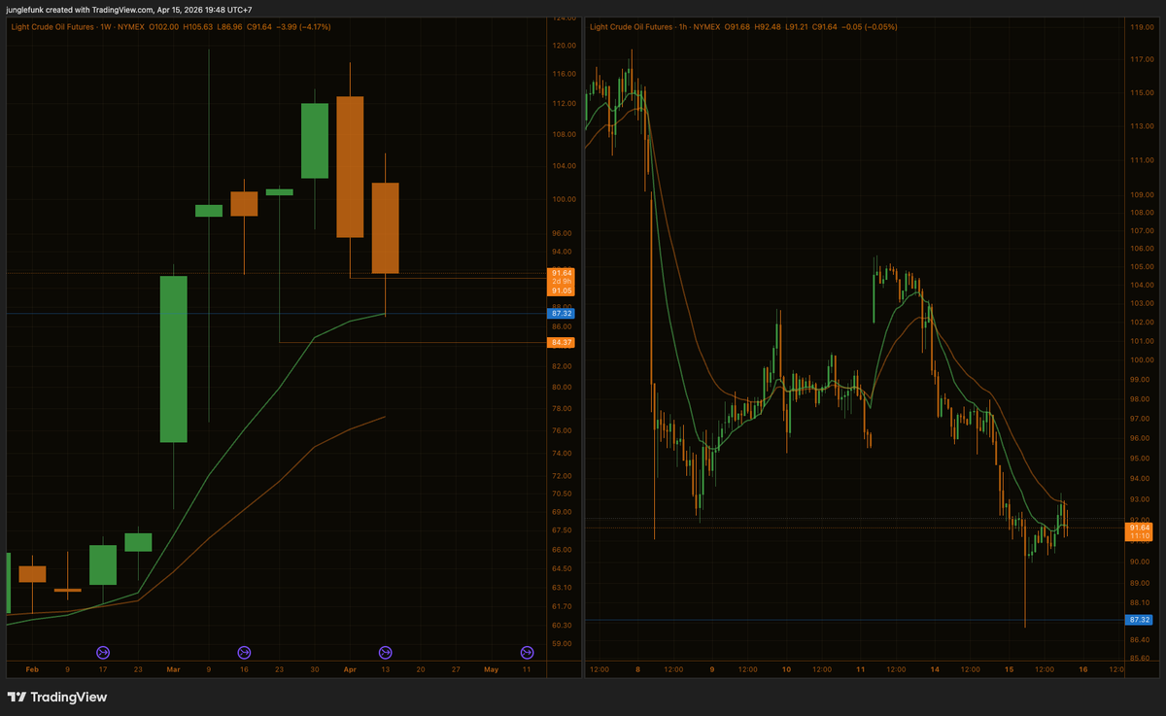Viewport: 1166px width, 716px height.
Task: Click the large orange weekly candle before Apr 13
Action: coord(350,167)
